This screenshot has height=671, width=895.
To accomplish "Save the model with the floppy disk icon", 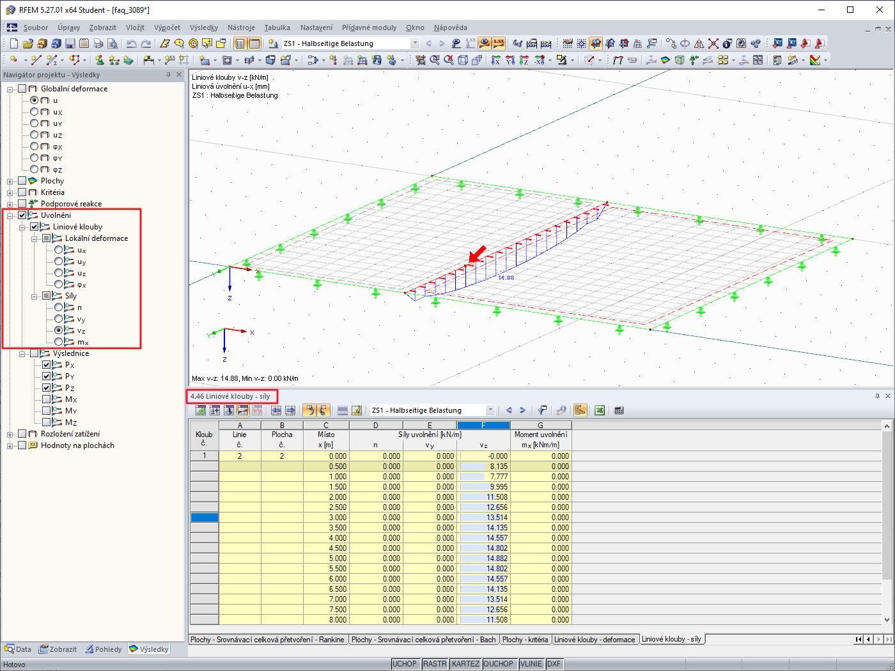I will [x=70, y=43].
